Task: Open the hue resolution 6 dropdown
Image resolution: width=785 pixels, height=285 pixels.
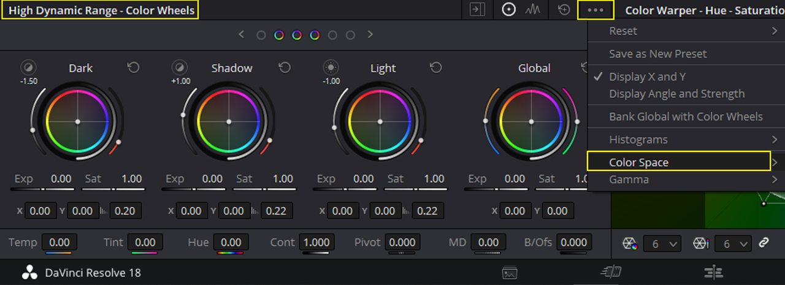Action: [x=663, y=244]
